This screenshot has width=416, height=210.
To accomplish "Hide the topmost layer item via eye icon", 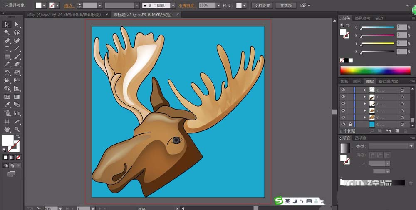I will tap(343, 90).
